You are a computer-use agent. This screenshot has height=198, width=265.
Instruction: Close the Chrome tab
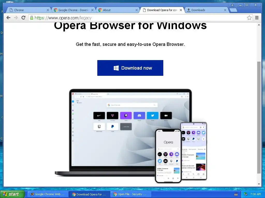[48, 10]
